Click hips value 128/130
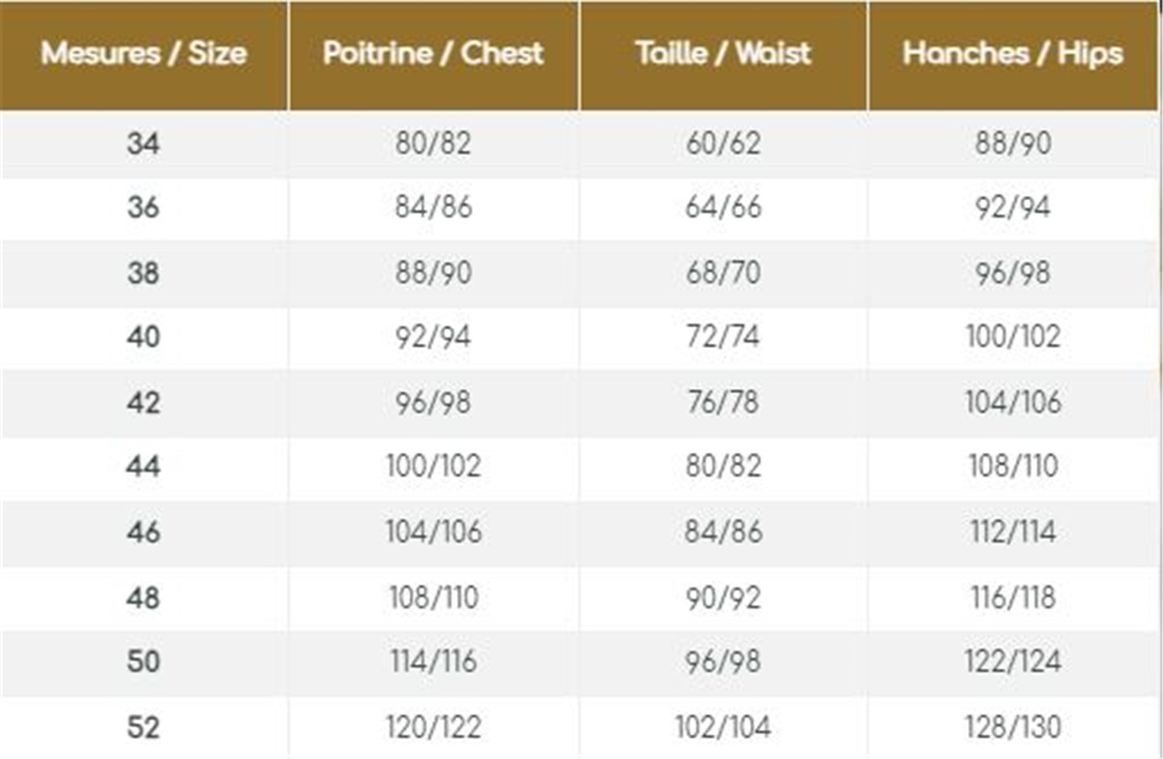Image resolution: width=1163 pixels, height=759 pixels. (x=1013, y=727)
